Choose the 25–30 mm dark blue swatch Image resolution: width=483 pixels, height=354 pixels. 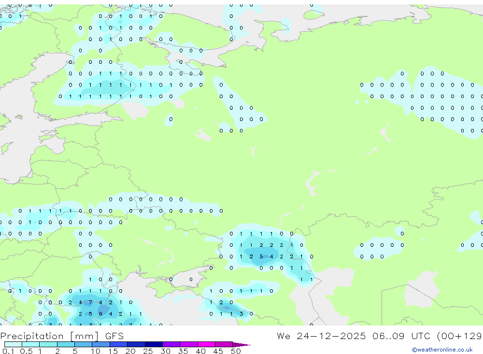click(x=154, y=344)
